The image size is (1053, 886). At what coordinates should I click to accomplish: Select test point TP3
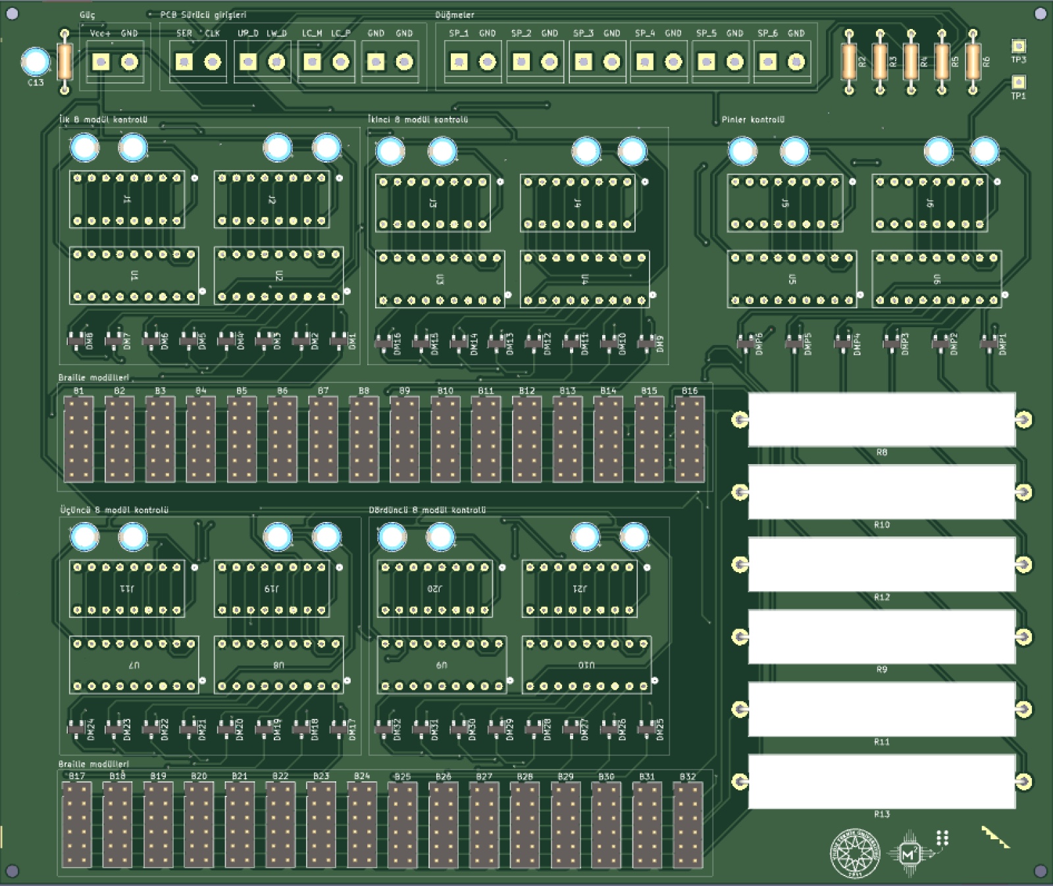point(1018,46)
